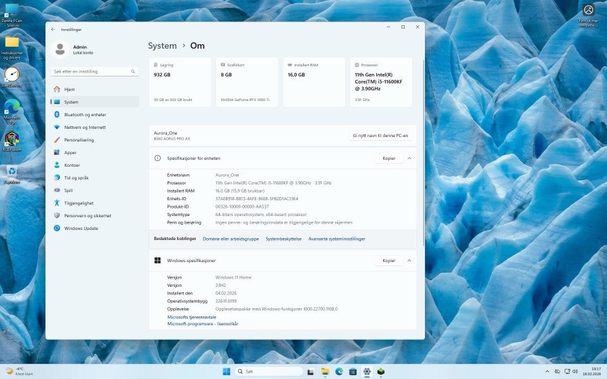607x379 pixels.
Task: Click the top-right desktop spotlight info icon
Action: tap(588, 15)
